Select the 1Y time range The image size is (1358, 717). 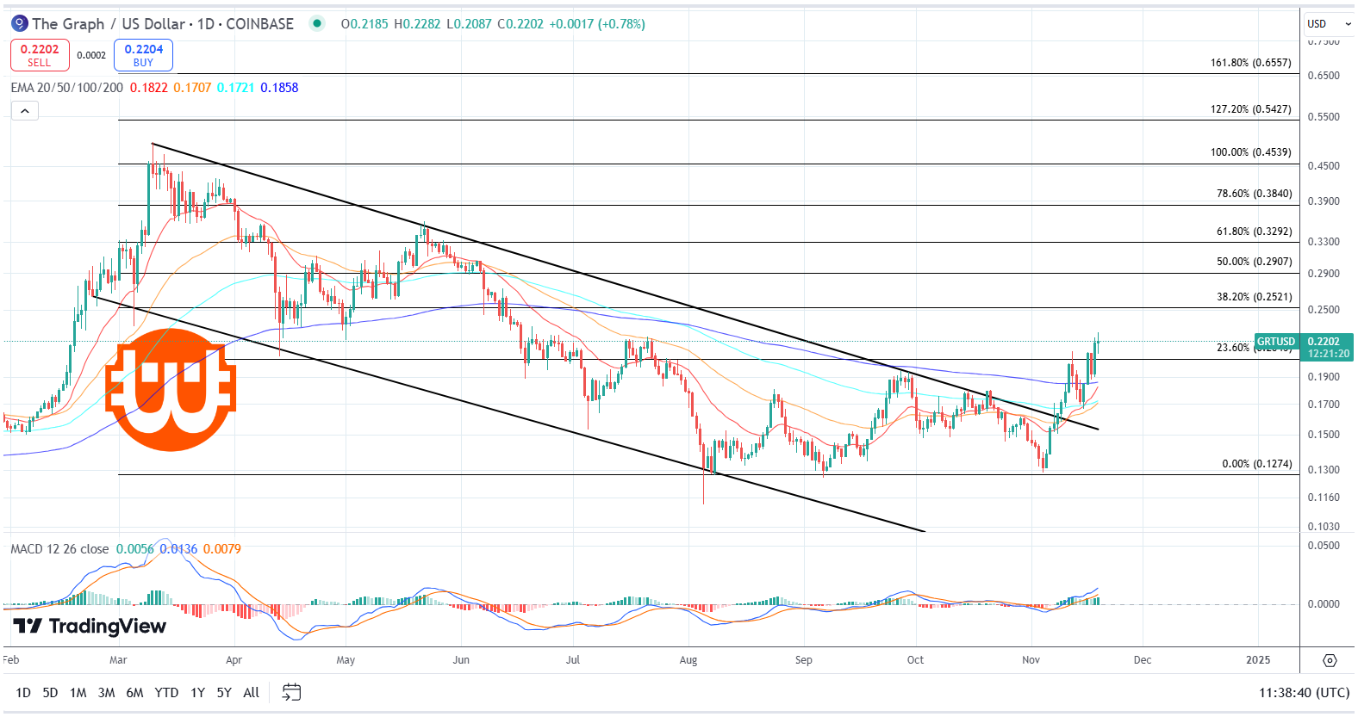197,692
